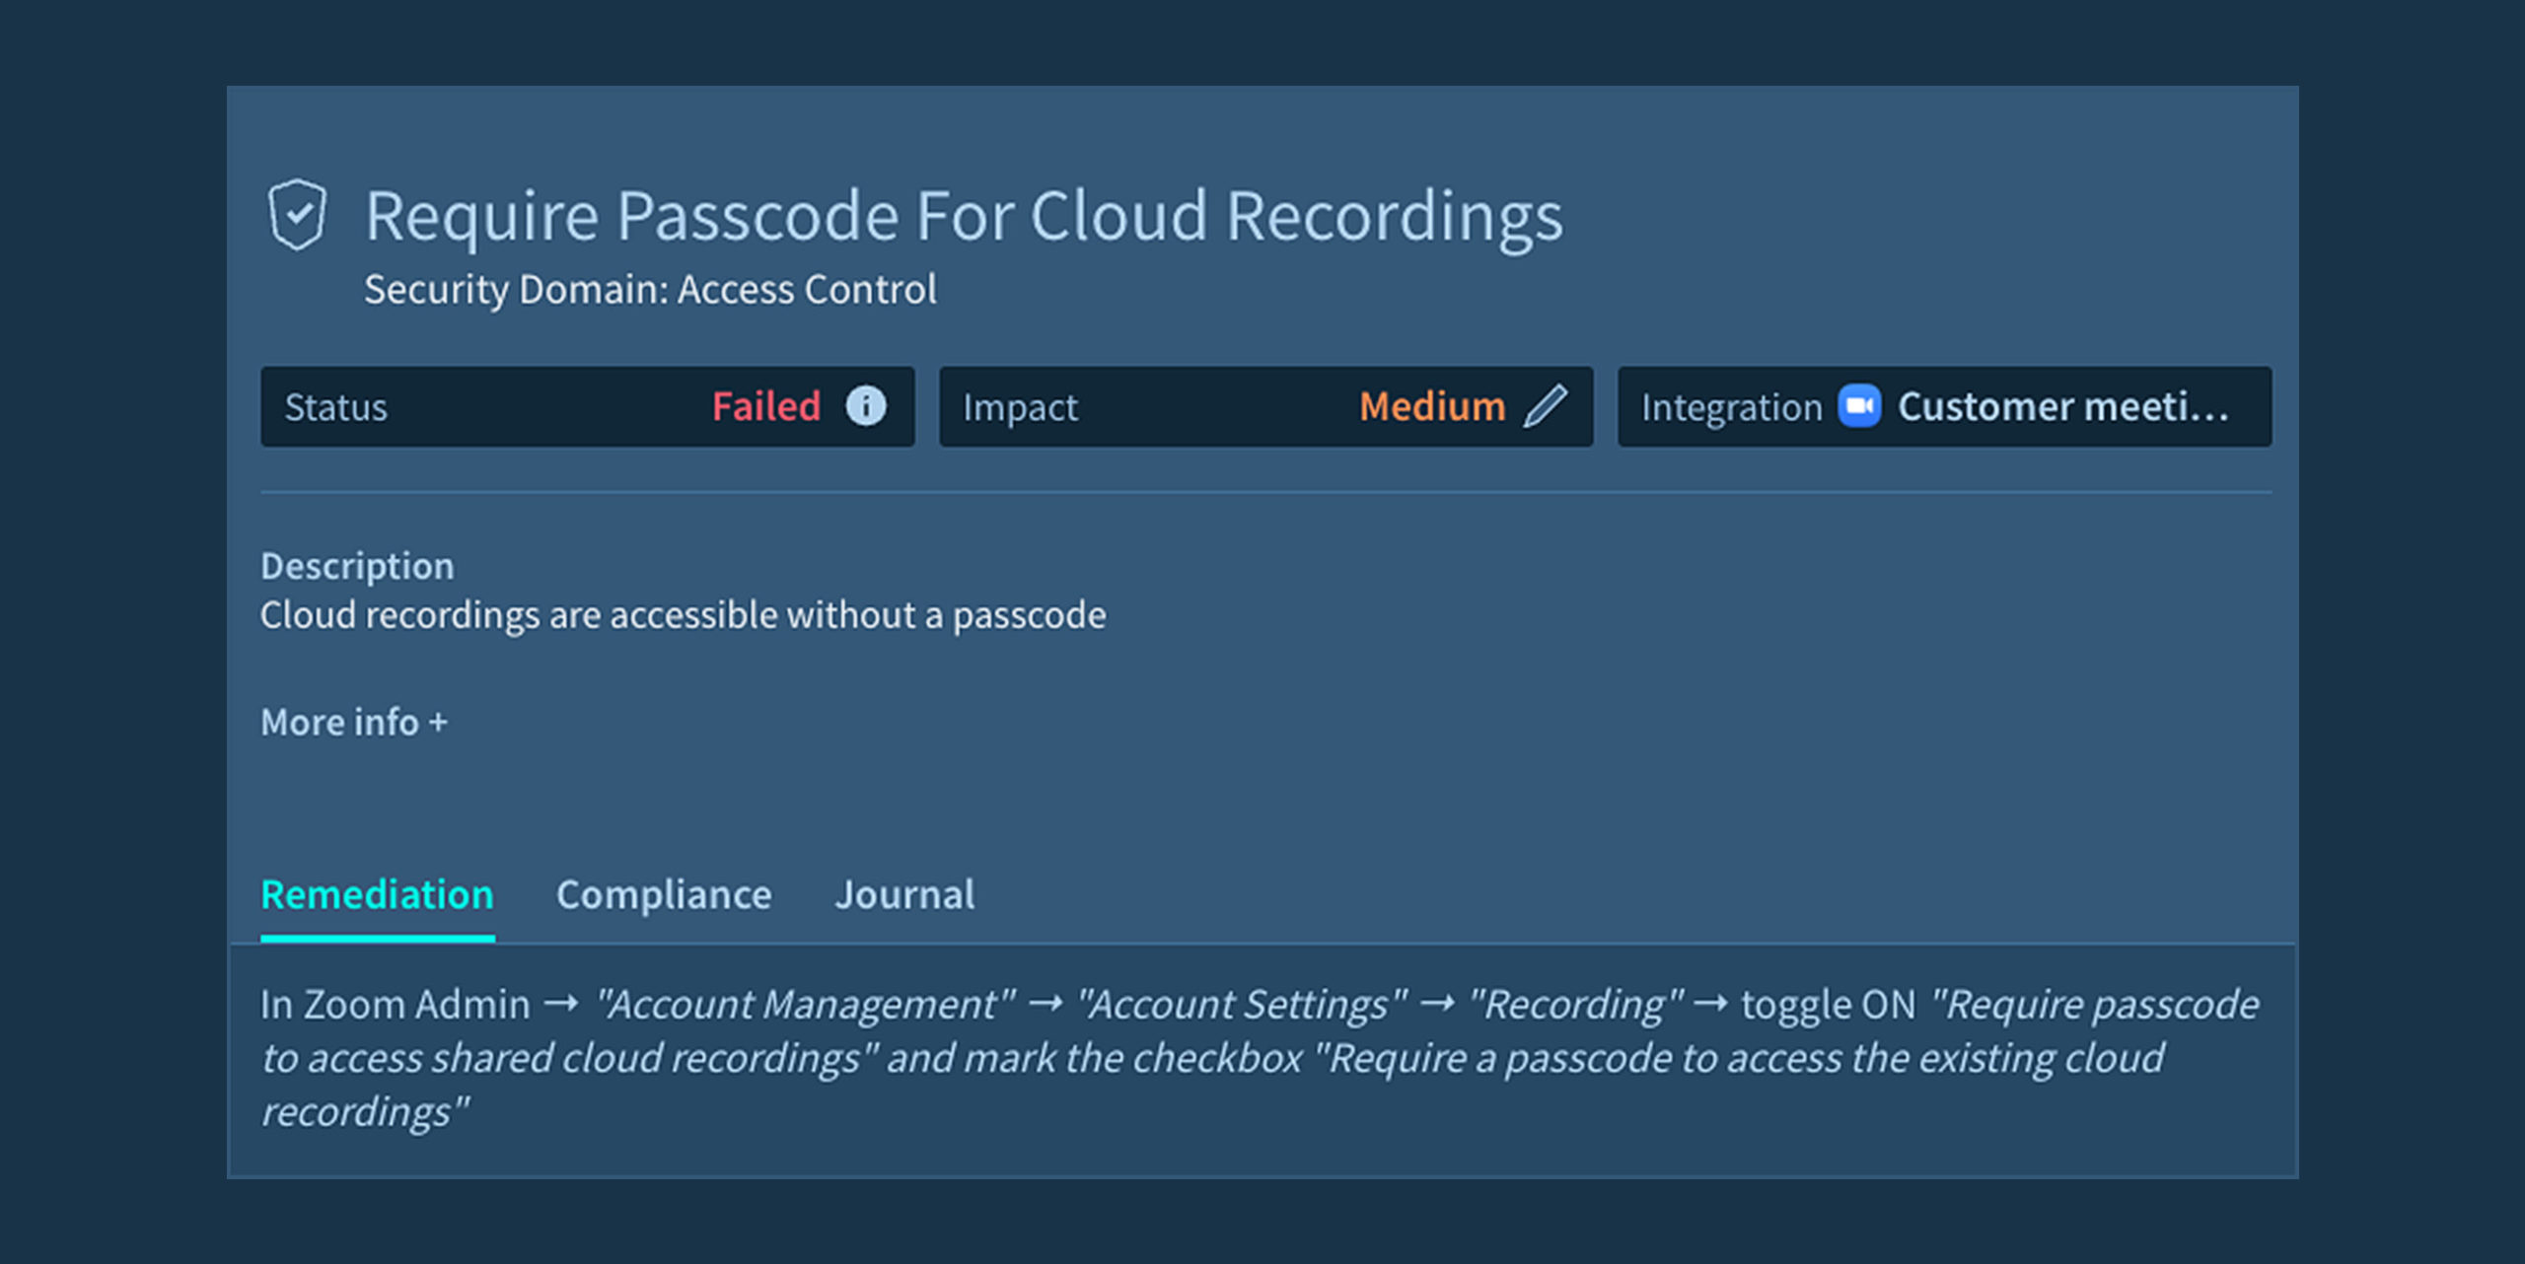Open the Customer meeti... integration name
The height and width of the screenshot is (1264, 2525).
2062,406
